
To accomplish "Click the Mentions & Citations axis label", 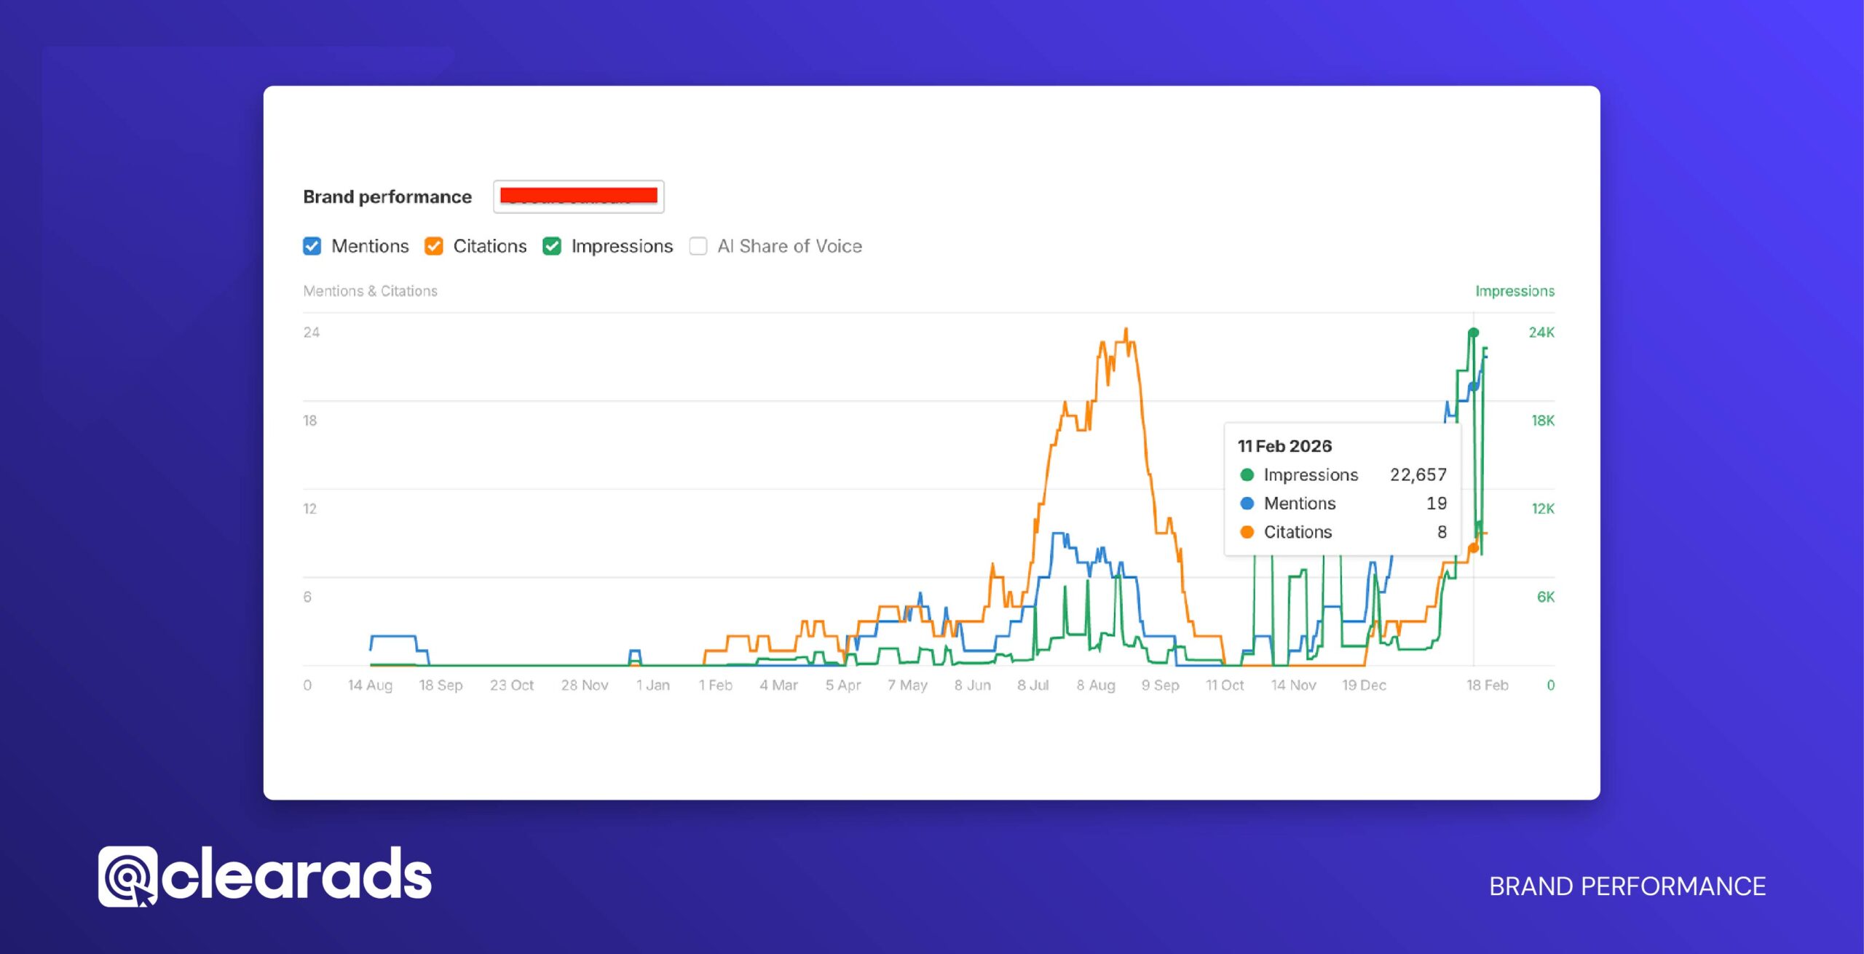I will coord(371,290).
